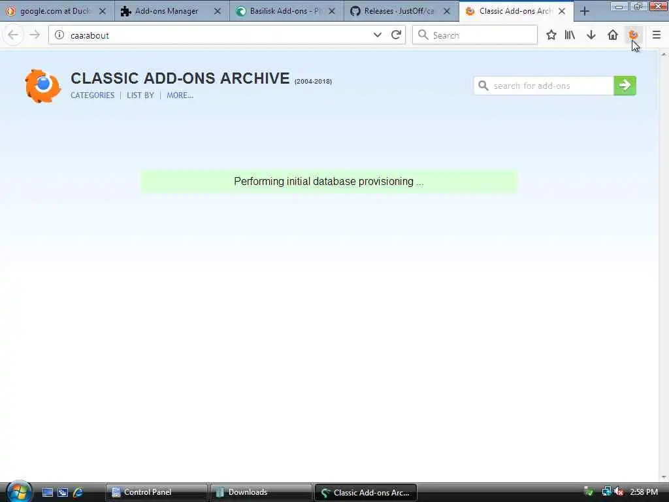Close the Classic Add-ons Archive tab
The width and height of the screenshot is (669, 502).
click(x=562, y=12)
